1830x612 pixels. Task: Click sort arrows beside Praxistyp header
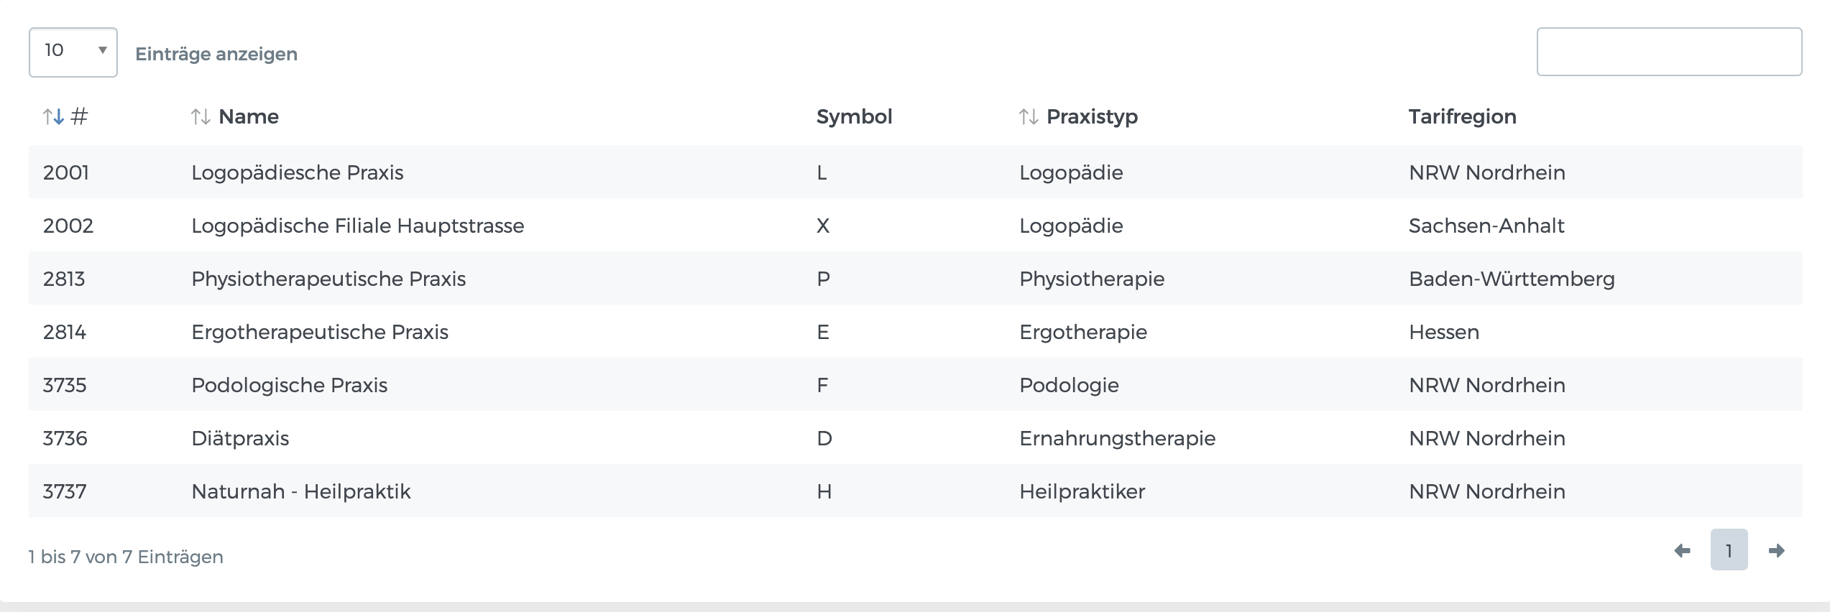tap(1029, 116)
